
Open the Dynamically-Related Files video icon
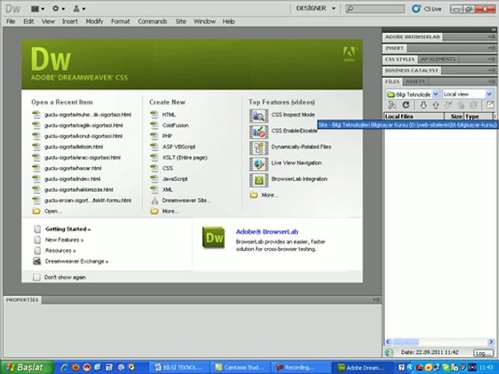click(259, 148)
